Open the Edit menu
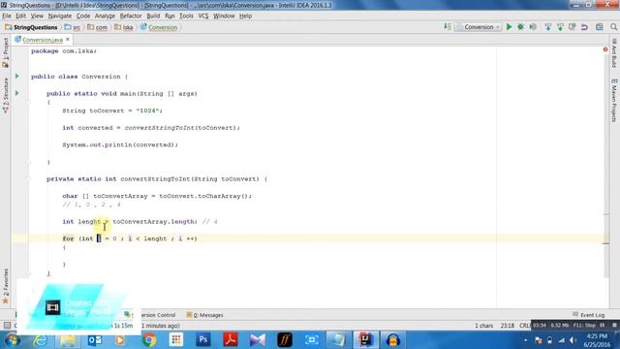The image size is (620, 349). [20, 16]
